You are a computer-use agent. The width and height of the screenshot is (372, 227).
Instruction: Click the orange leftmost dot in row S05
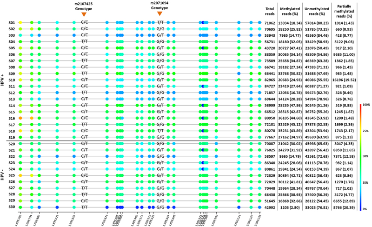[x=20, y=48]
